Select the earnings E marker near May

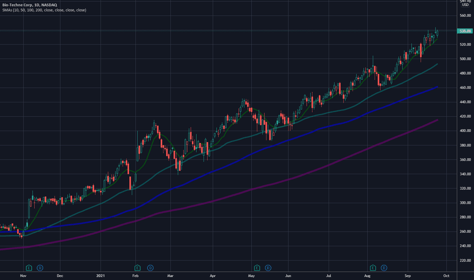tap(257, 268)
